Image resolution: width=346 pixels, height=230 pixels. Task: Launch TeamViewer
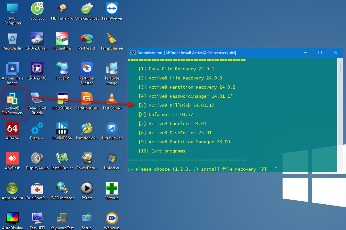coord(112,9)
